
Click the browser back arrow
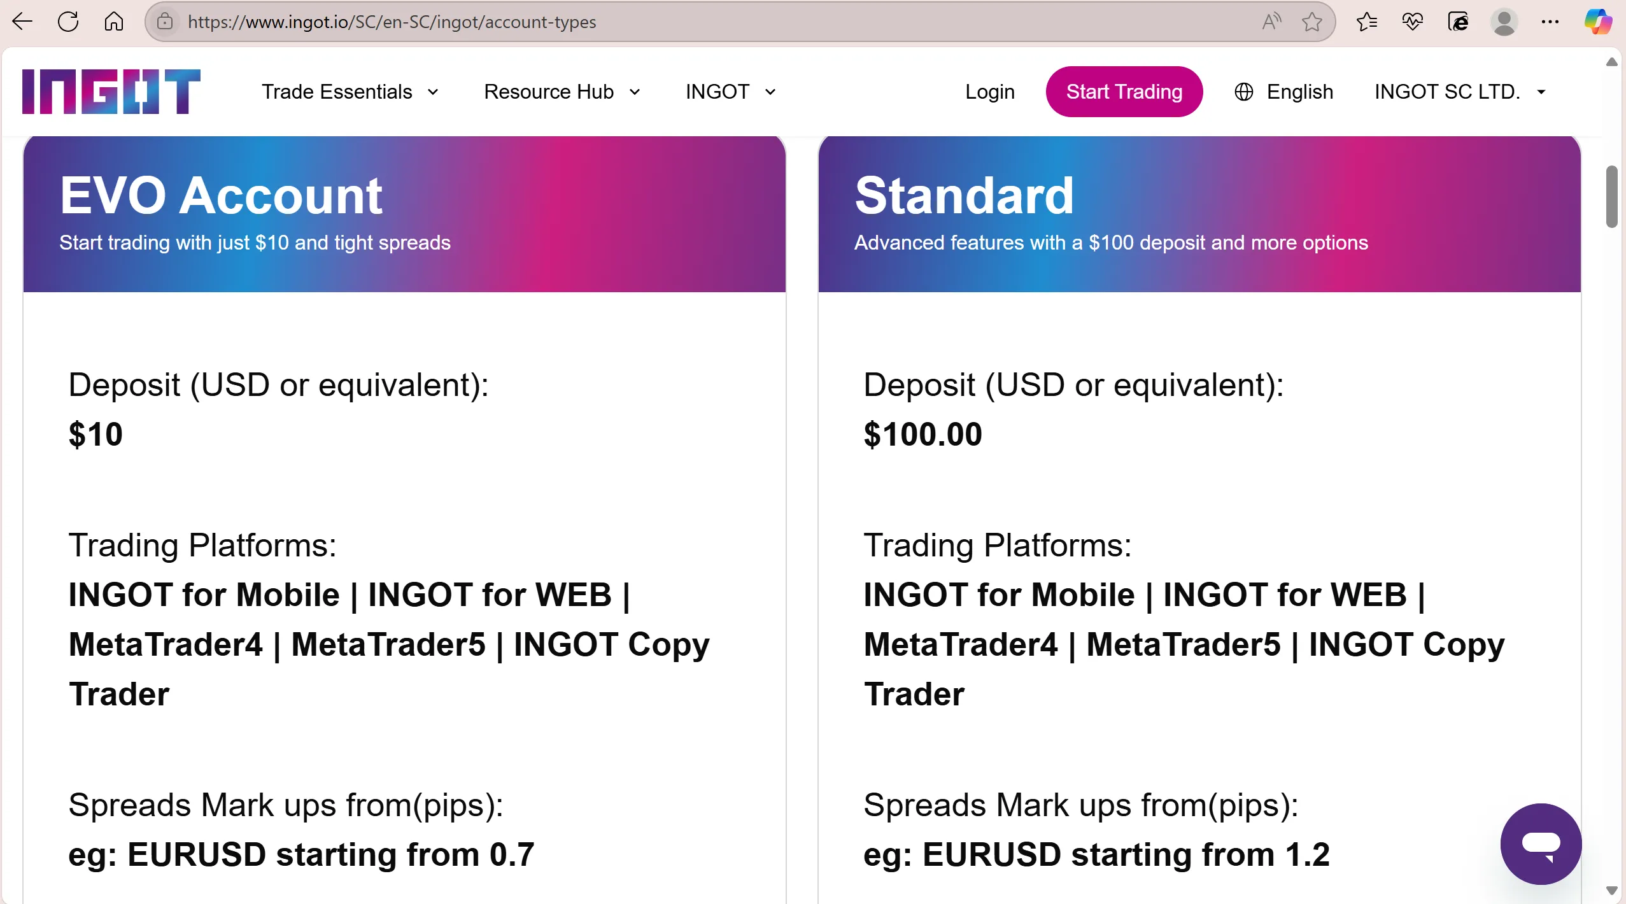pos(22,22)
